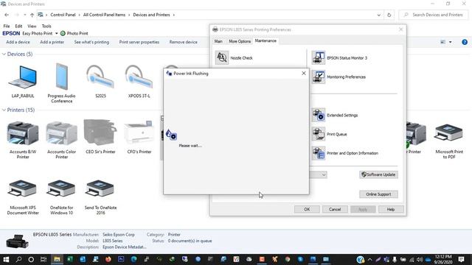The image size is (472, 265).
Task: Select the Progress Audio Conference device
Action: tap(62, 83)
